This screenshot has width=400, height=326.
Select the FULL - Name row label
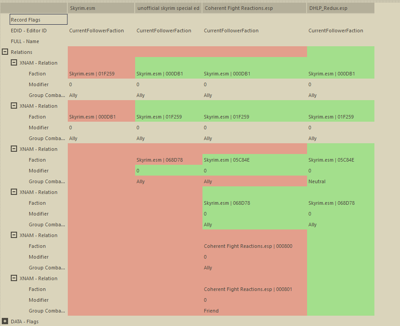click(x=25, y=41)
